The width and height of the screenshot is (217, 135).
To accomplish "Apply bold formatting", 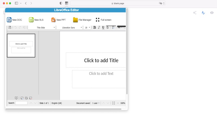I will pyautogui.click(x=94, y=28).
